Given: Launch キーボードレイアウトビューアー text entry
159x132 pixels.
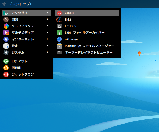Looking at the screenshot, I should (x=89, y=53).
